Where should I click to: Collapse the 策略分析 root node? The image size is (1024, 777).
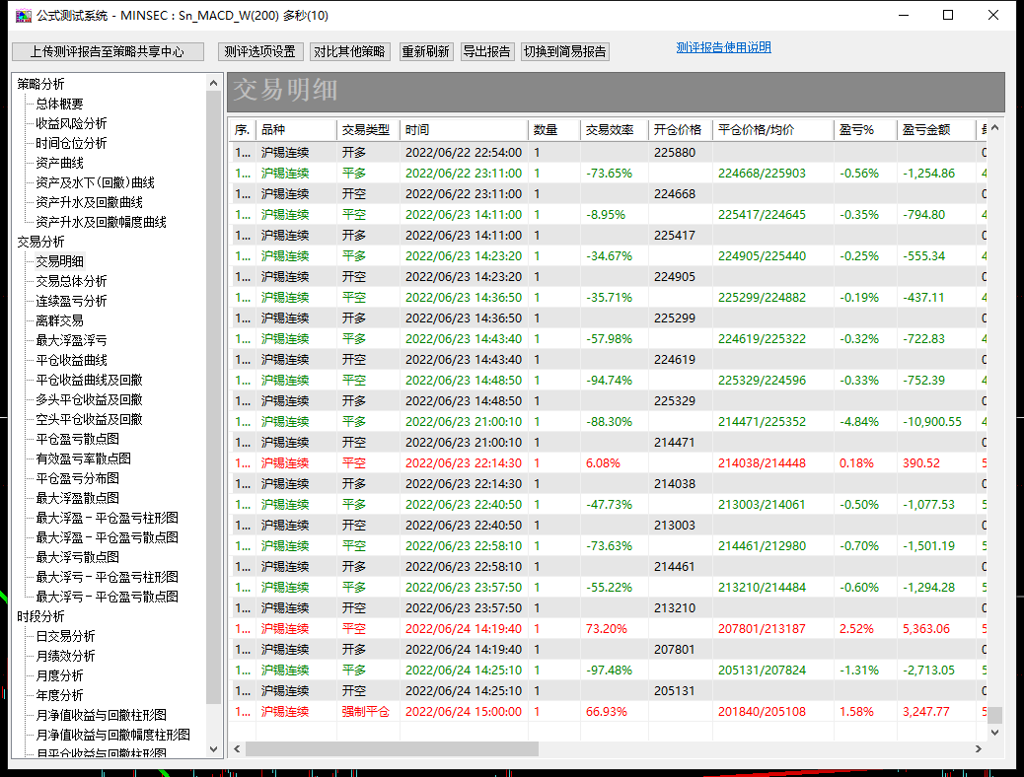click(40, 84)
